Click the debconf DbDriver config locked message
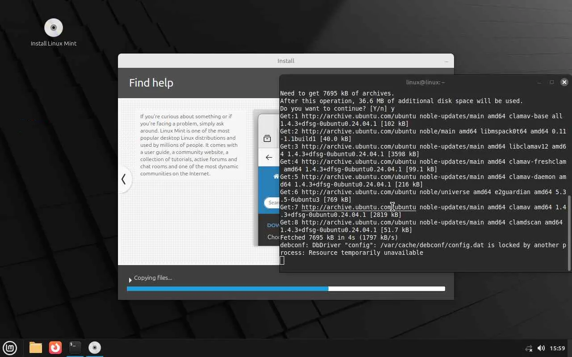 (x=423, y=249)
